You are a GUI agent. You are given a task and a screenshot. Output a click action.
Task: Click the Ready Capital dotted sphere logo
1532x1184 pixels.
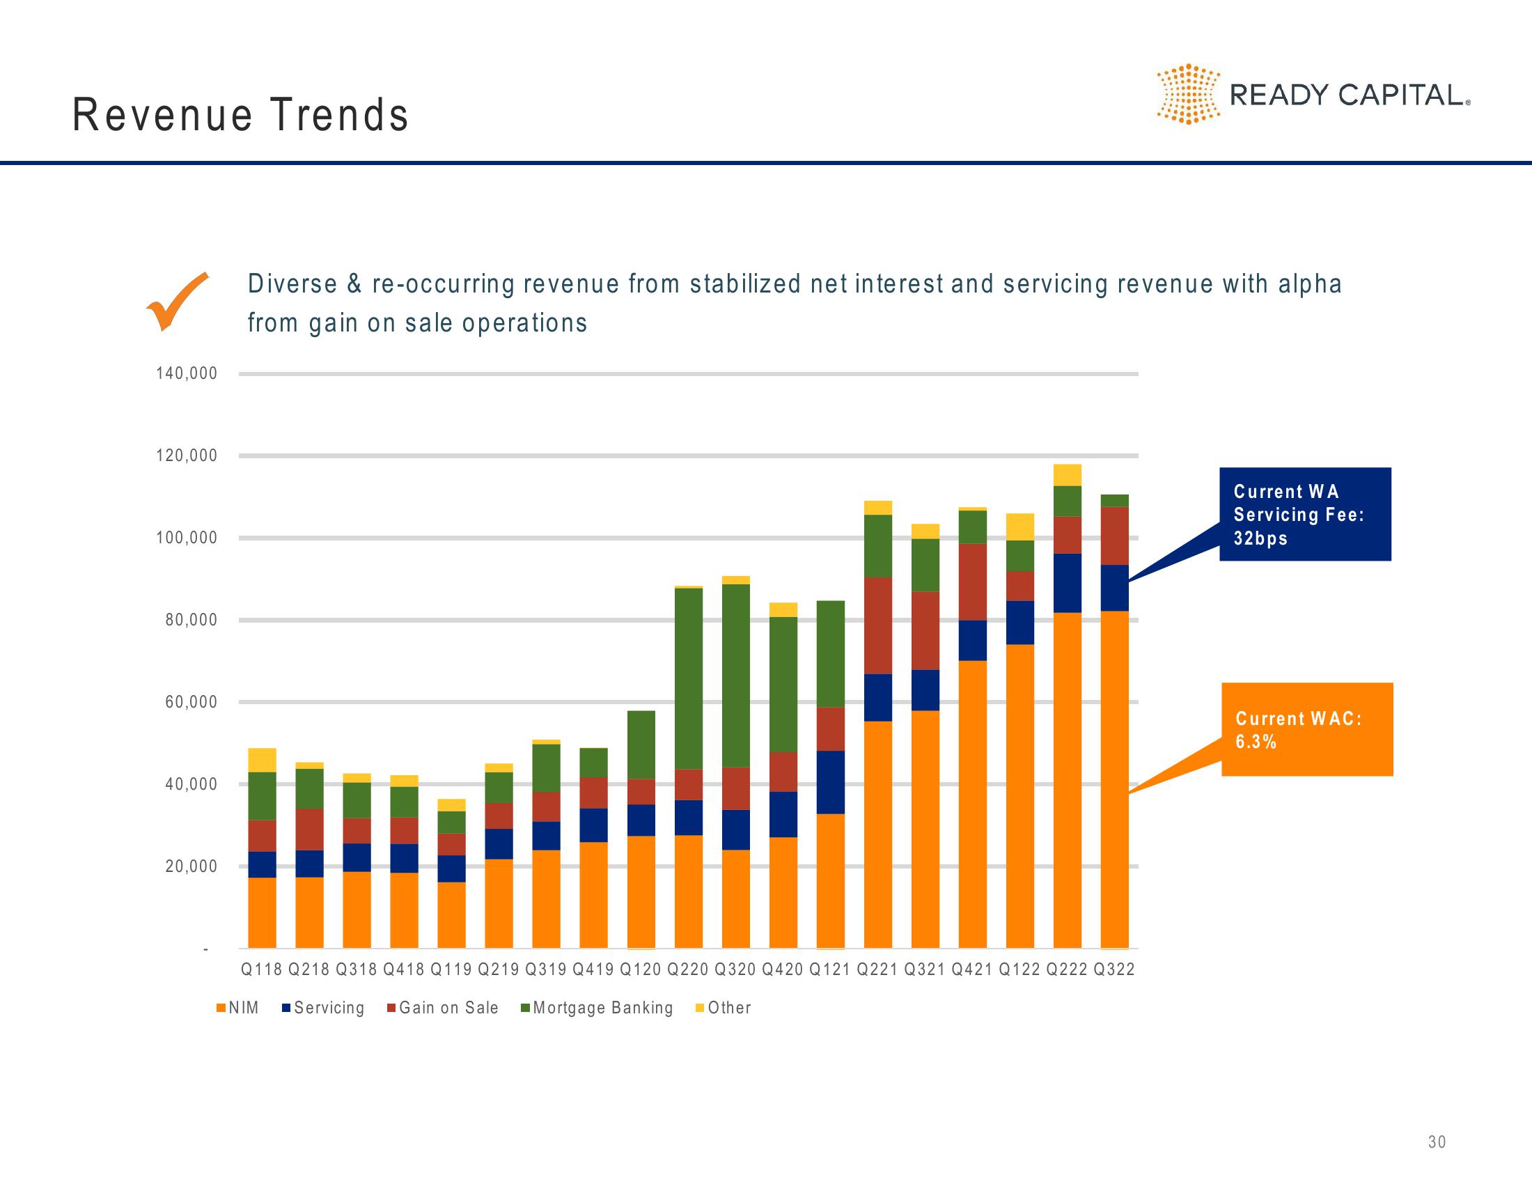click(1188, 94)
